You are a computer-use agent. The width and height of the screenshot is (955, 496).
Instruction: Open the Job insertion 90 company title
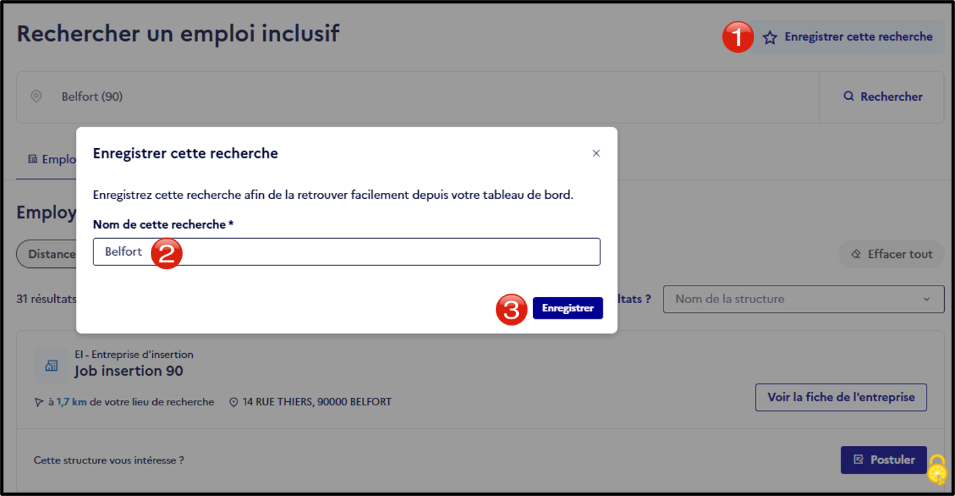tap(129, 371)
